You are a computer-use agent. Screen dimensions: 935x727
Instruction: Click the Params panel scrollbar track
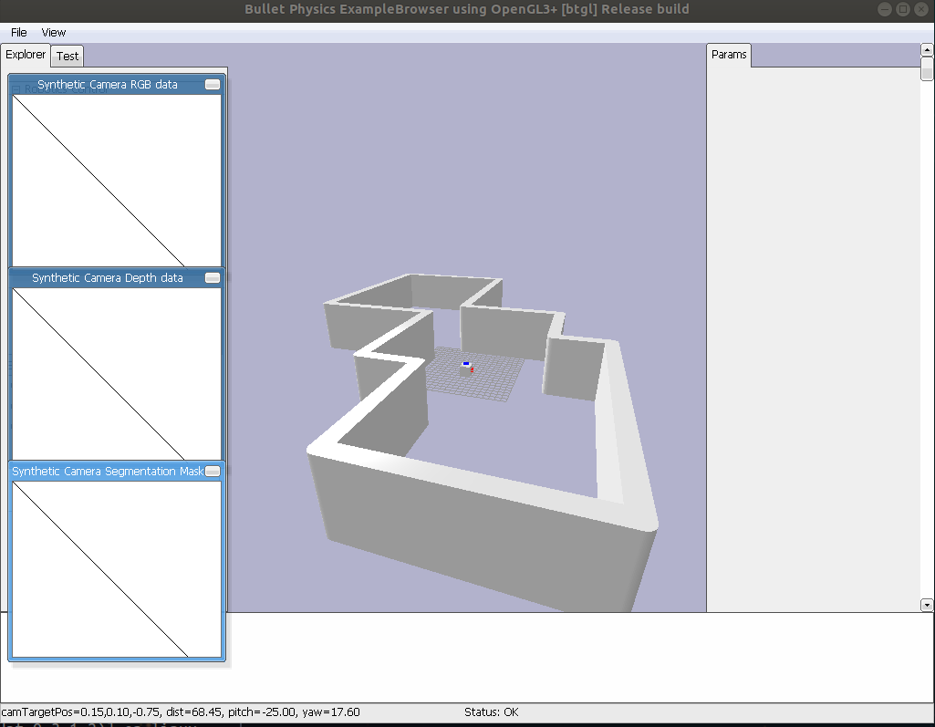pyautogui.click(x=927, y=319)
